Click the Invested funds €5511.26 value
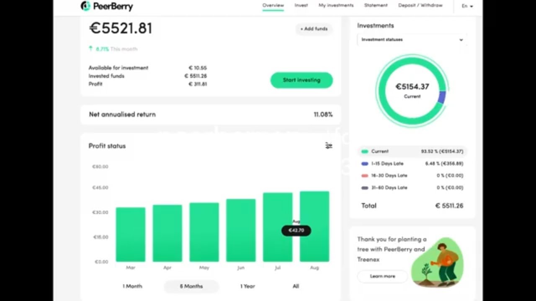 tap(196, 76)
